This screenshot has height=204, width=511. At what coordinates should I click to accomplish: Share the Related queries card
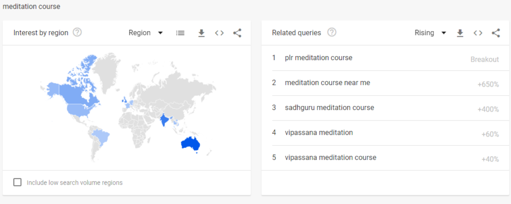[x=496, y=33]
